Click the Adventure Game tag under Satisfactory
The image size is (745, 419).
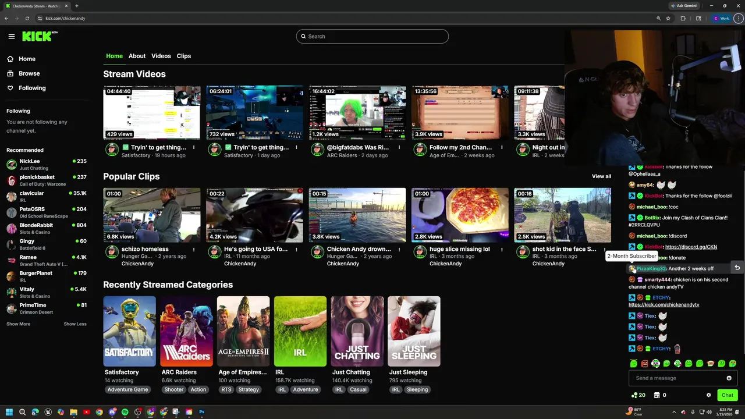coord(127,389)
